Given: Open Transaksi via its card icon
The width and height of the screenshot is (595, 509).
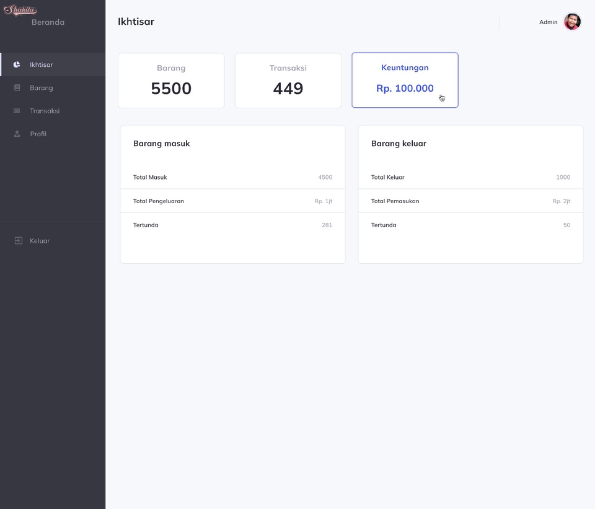Looking at the screenshot, I should point(17,111).
